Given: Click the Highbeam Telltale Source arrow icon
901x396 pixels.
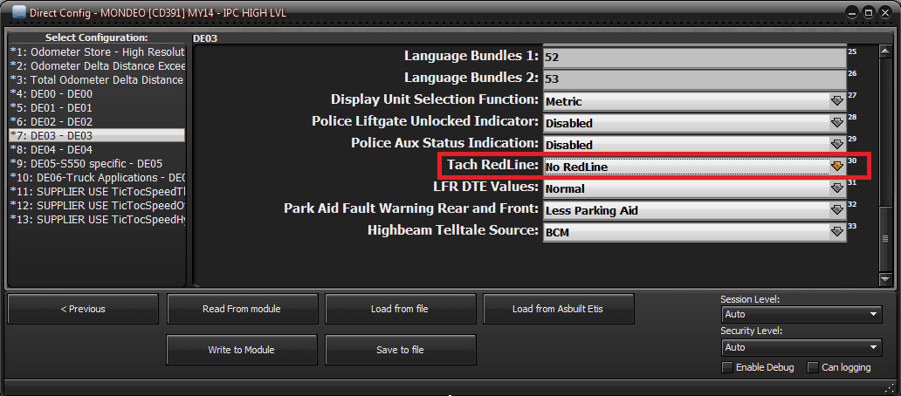Looking at the screenshot, I should coord(836,231).
